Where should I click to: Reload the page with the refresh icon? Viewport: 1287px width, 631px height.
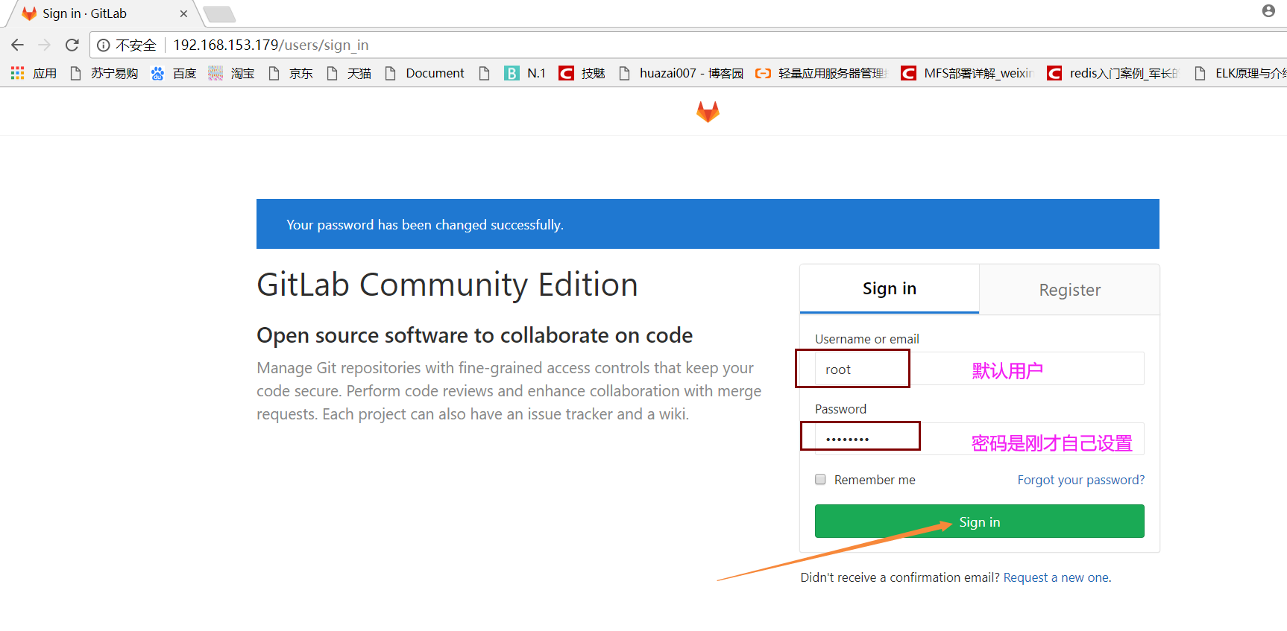coord(72,45)
